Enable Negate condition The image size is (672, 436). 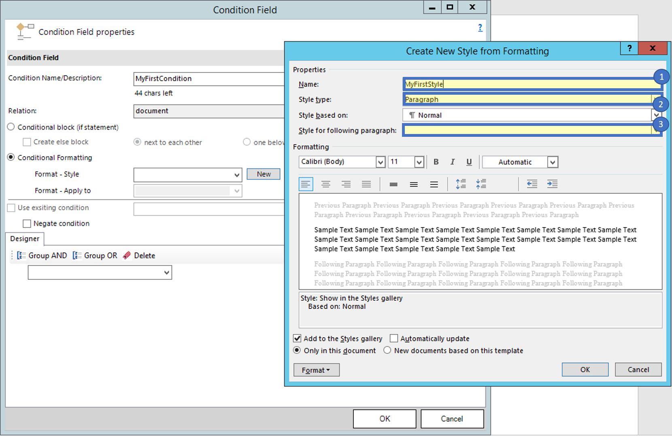pos(27,223)
